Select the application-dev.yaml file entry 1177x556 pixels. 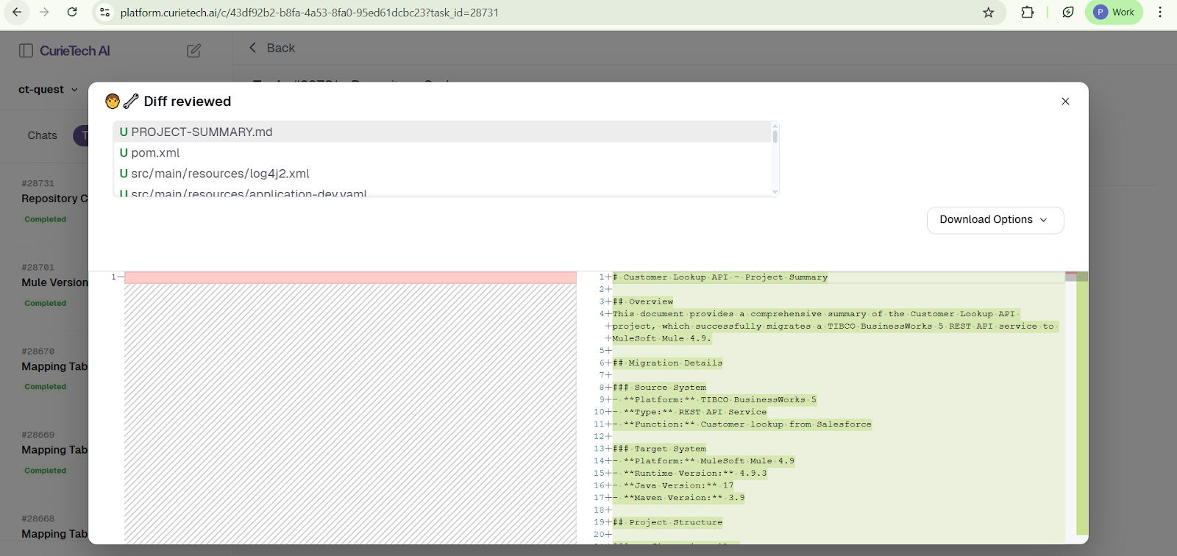(x=441, y=192)
